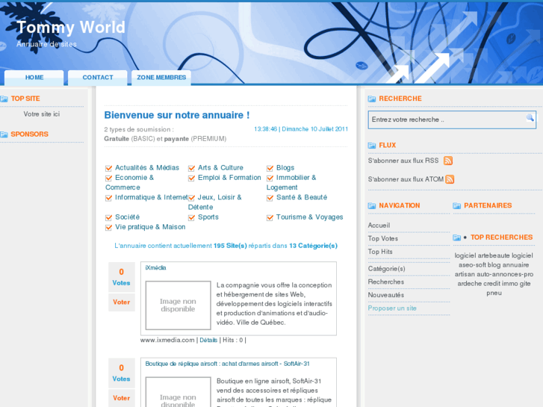Open Top Hits navigation item
Viewport: 543px width, 407px height.
click(x=380, y=252)
